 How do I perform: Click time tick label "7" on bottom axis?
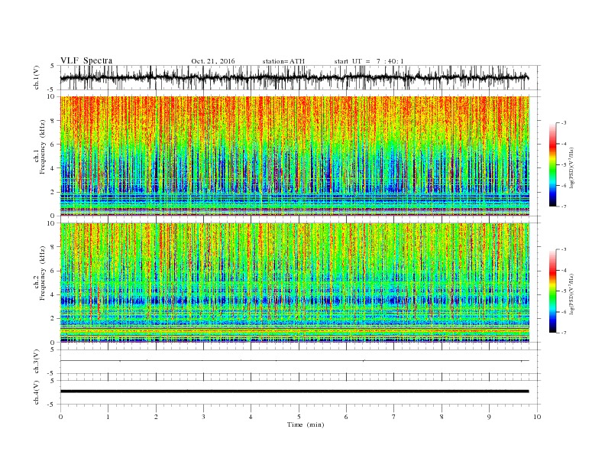[394, 417]
